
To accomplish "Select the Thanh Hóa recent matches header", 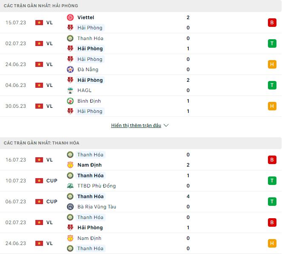I will coord(41,143).
